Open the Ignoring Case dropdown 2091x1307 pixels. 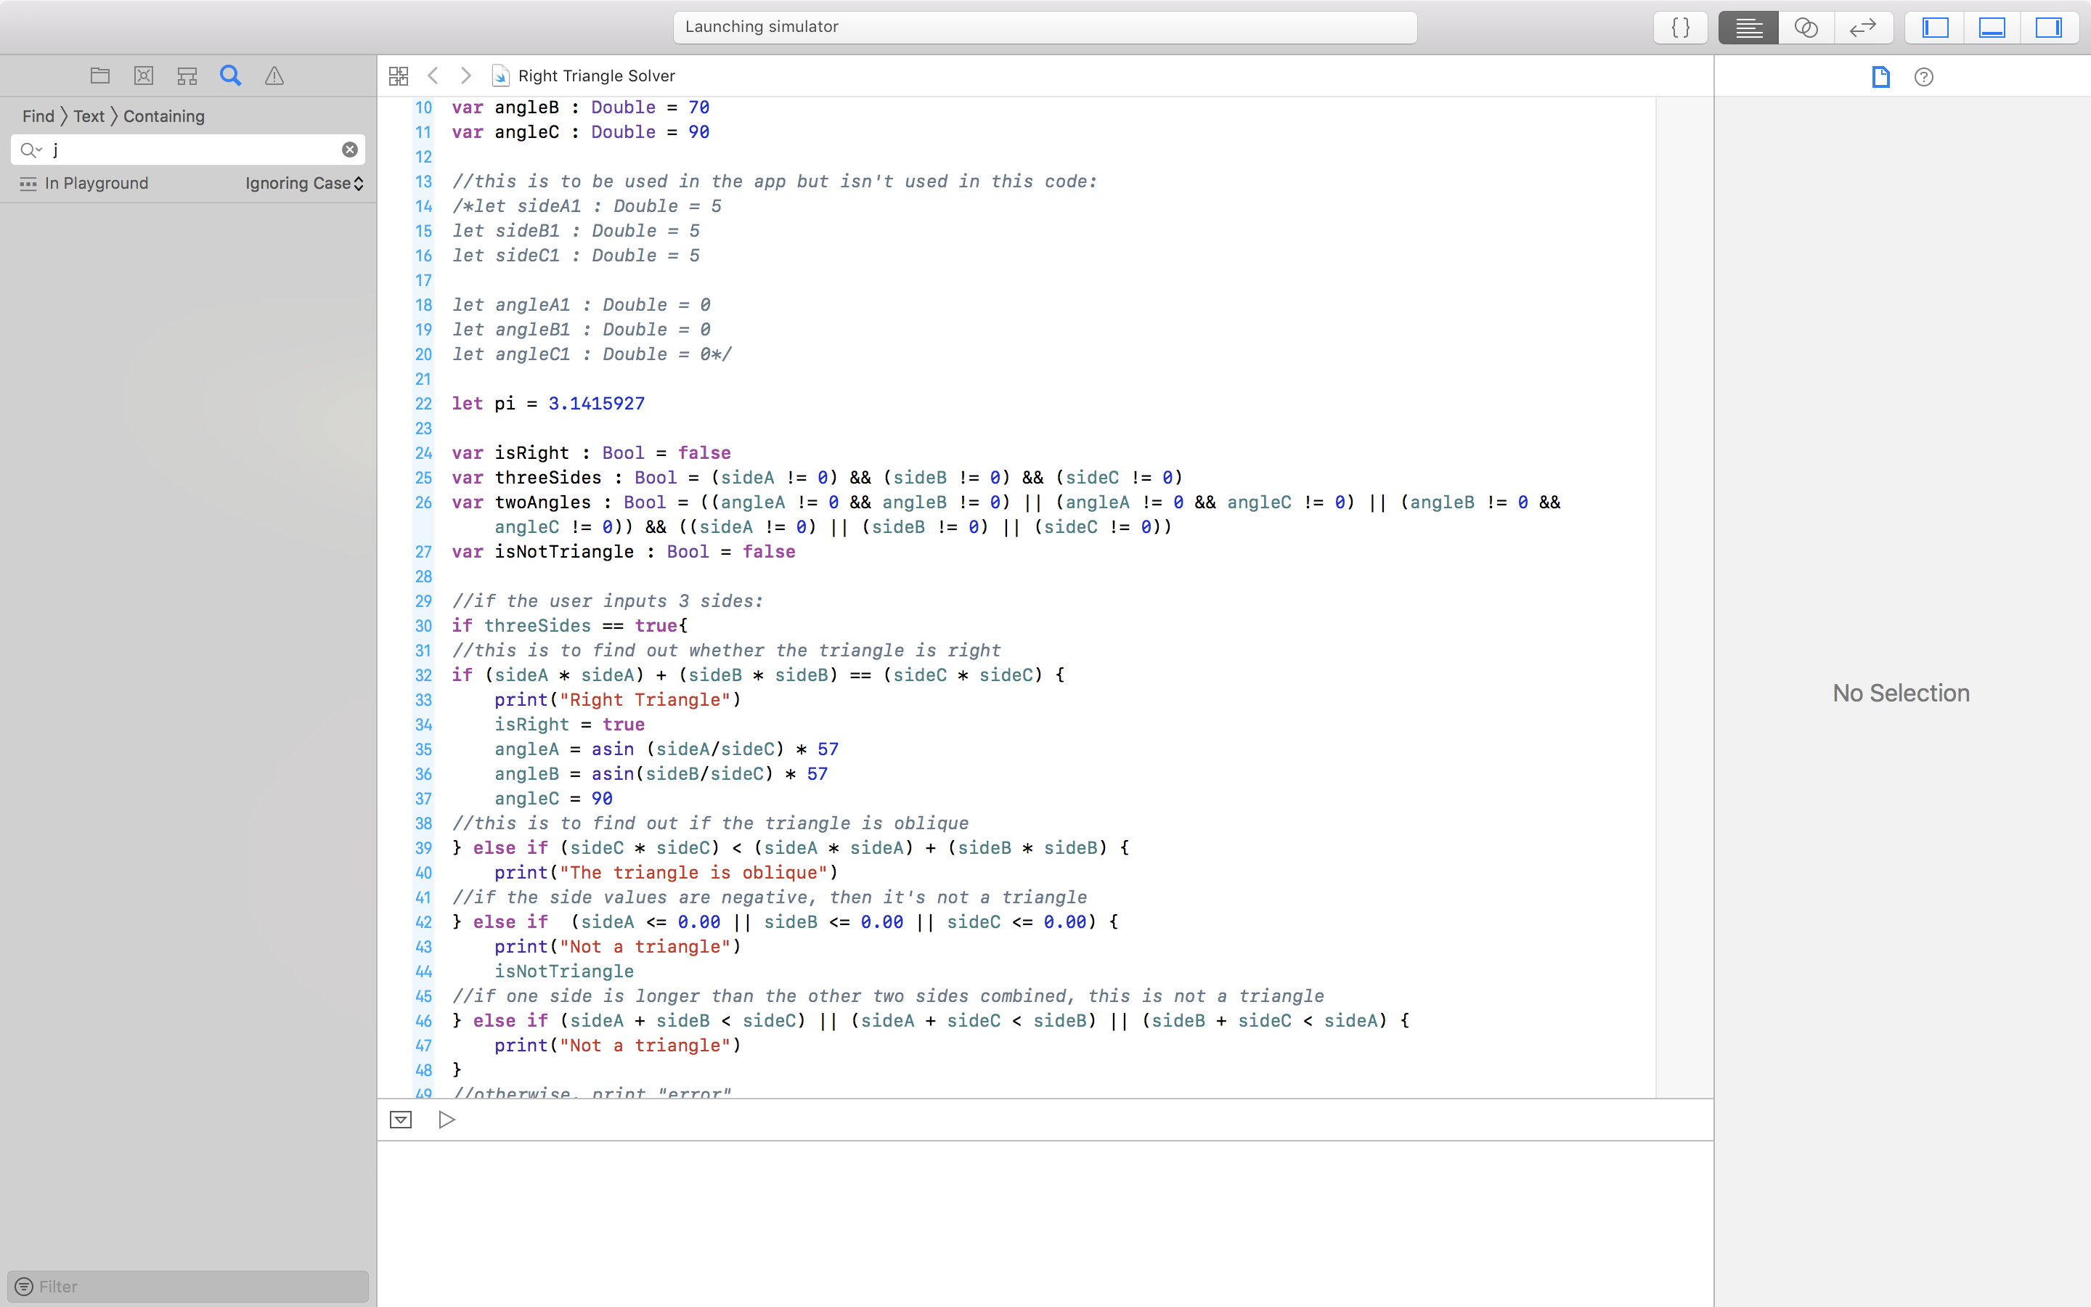[304, 183]
